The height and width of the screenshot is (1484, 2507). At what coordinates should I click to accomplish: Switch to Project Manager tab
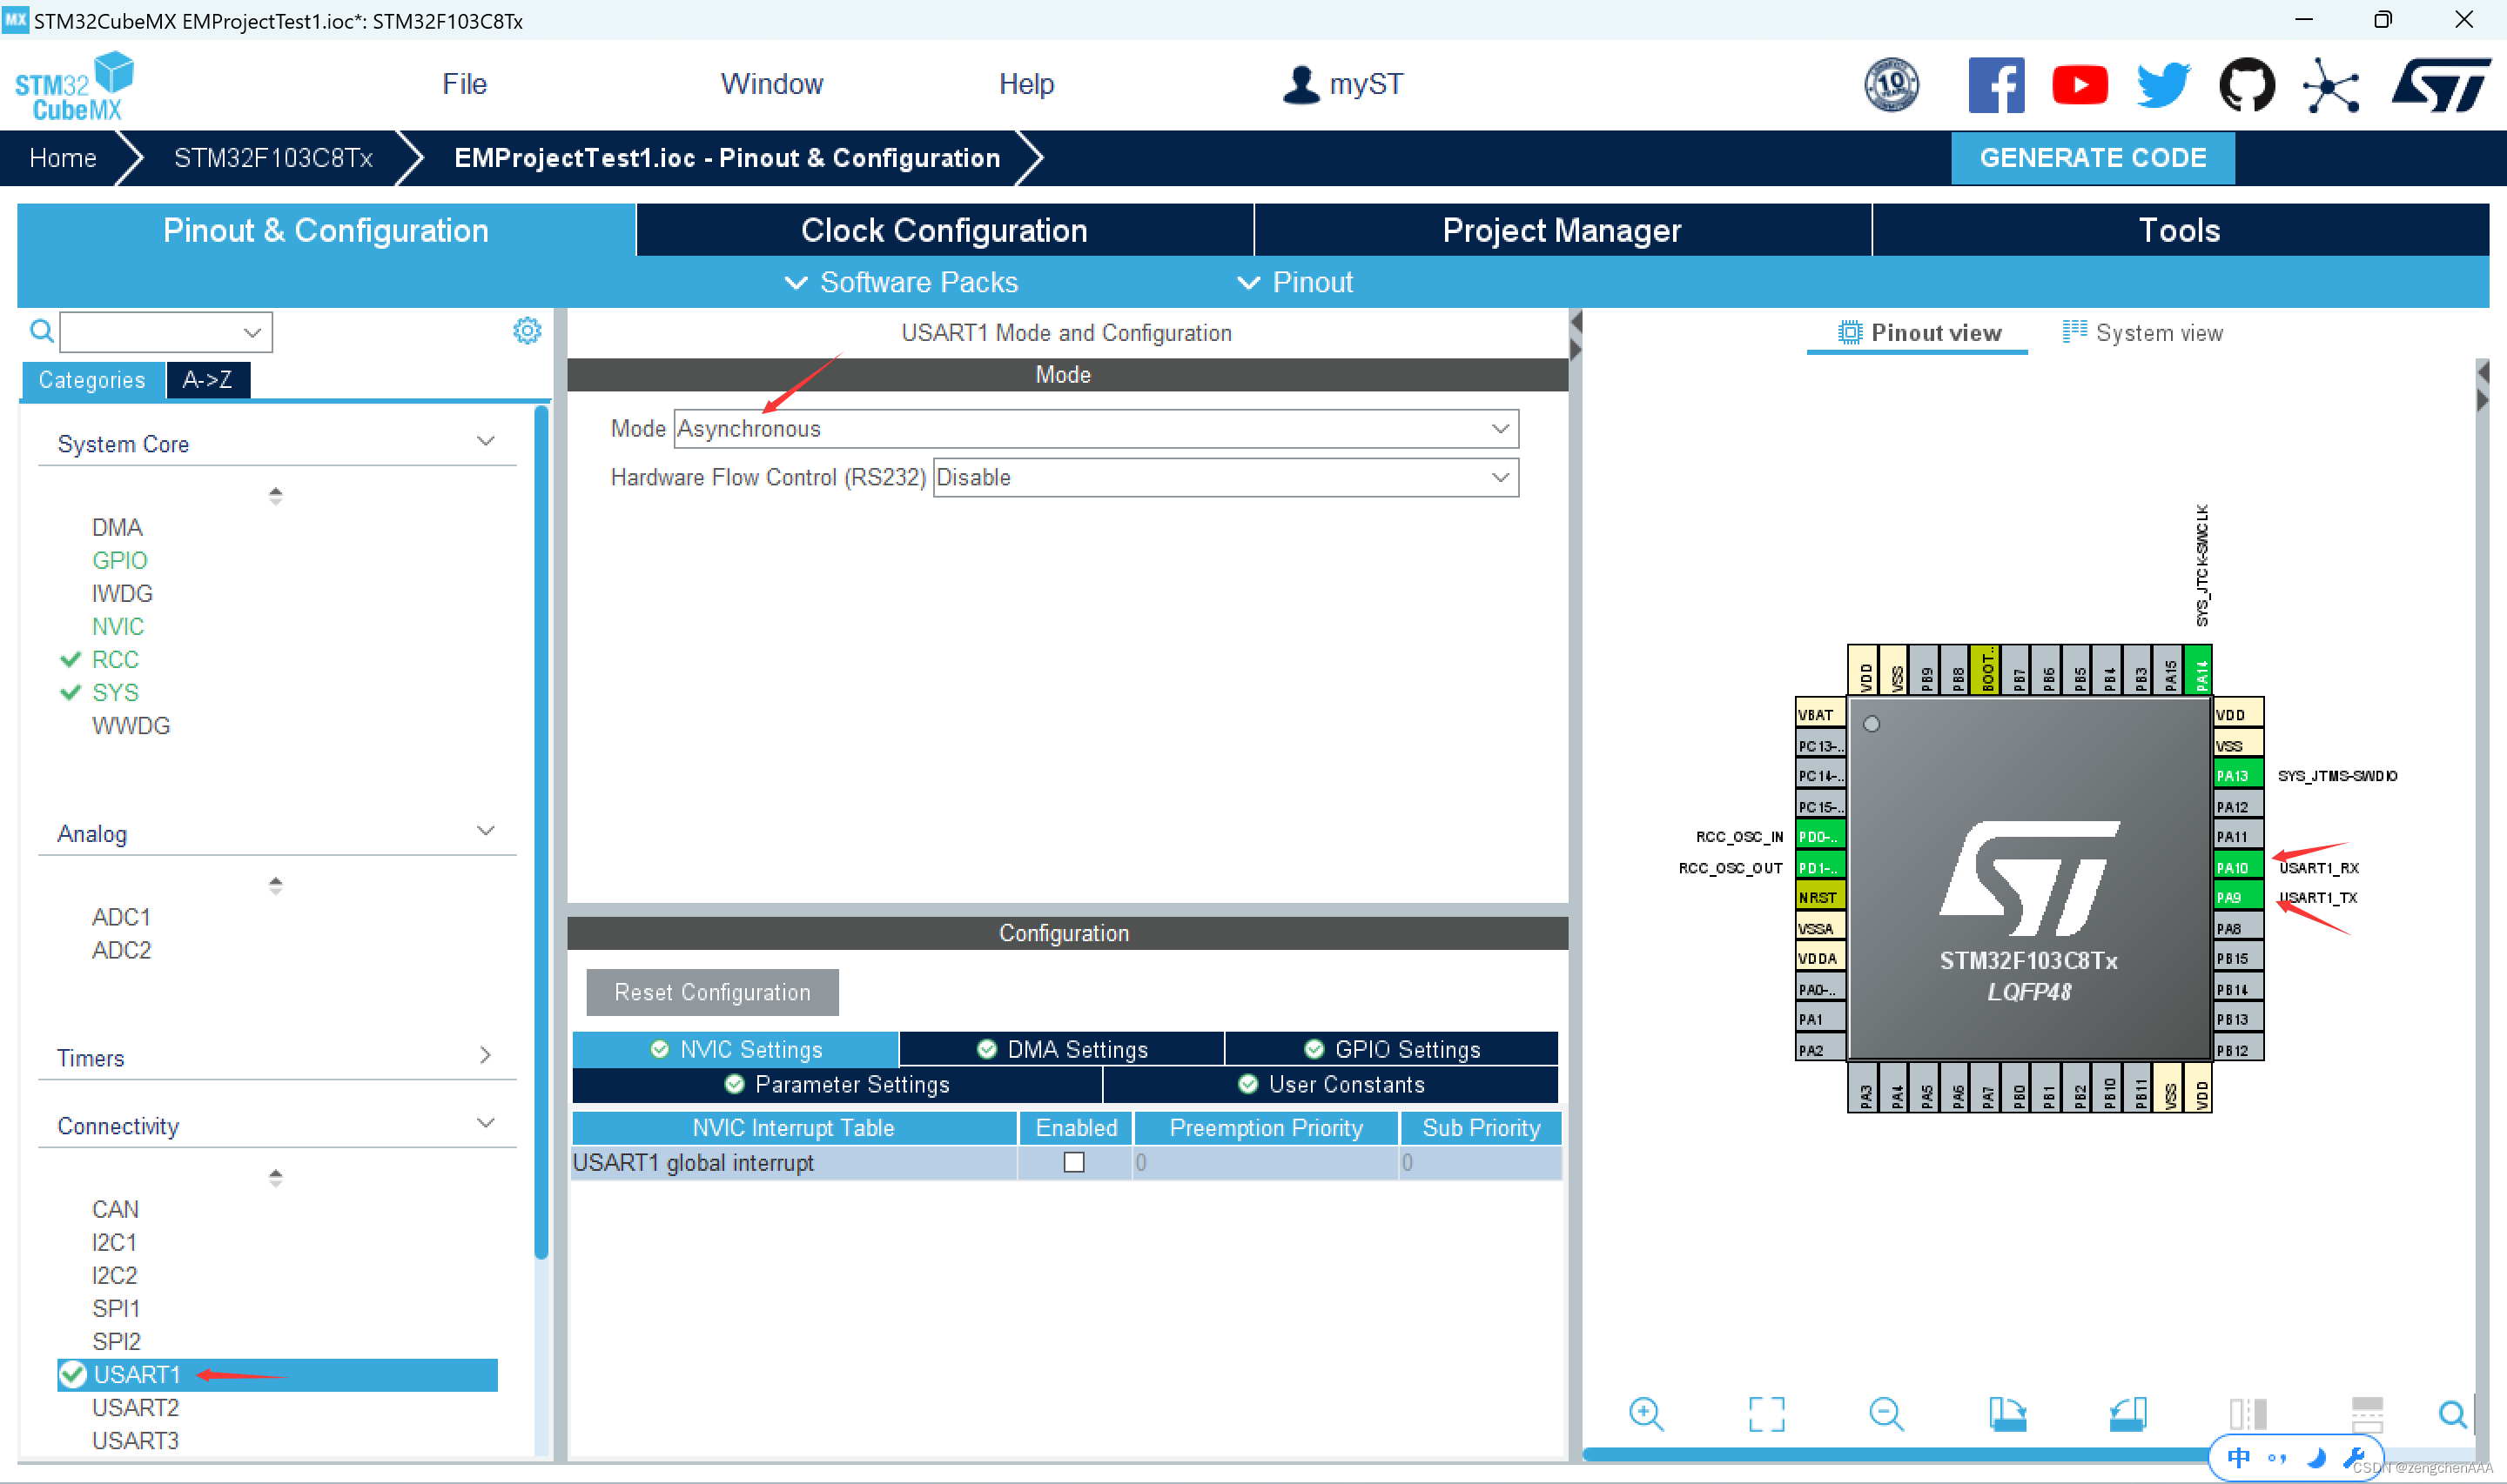tap(1562, 230)
